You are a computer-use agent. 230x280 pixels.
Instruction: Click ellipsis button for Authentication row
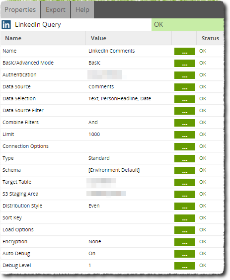(x=185, y=75)
